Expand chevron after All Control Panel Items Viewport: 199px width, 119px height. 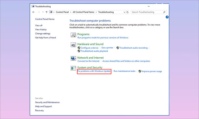[x=96, y=12]
